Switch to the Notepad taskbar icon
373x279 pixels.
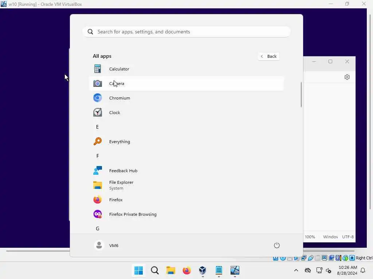(219, 270)
